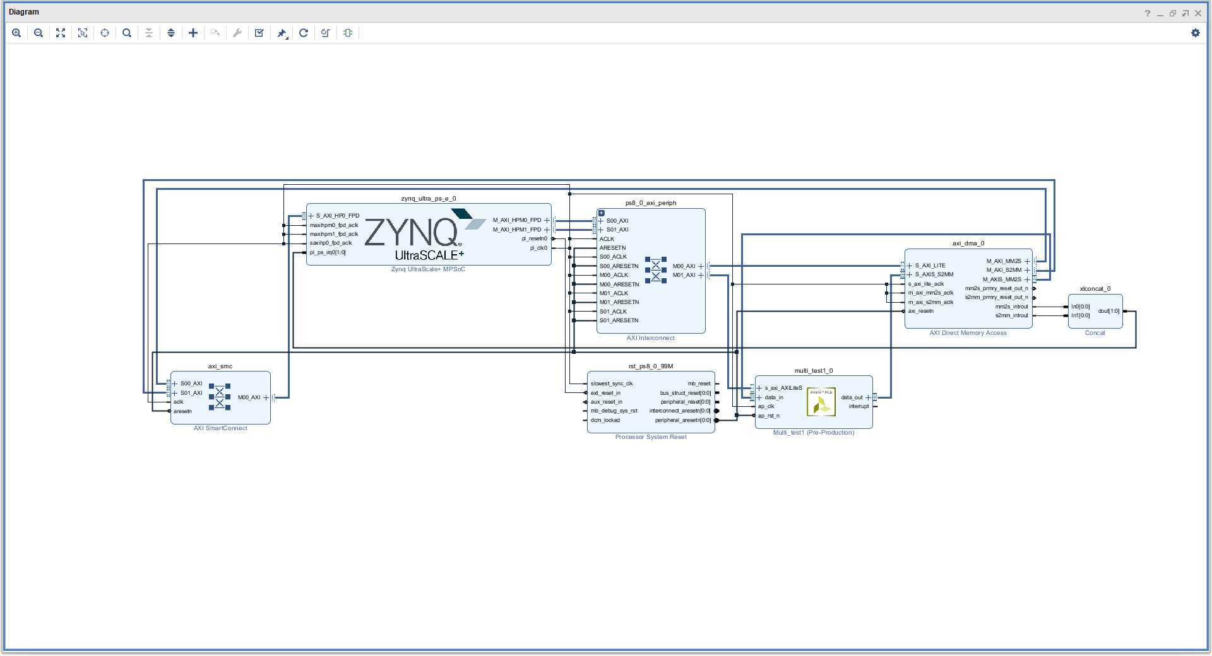
Task: Open the Diagram help question mark
Action: point(1148,13)
